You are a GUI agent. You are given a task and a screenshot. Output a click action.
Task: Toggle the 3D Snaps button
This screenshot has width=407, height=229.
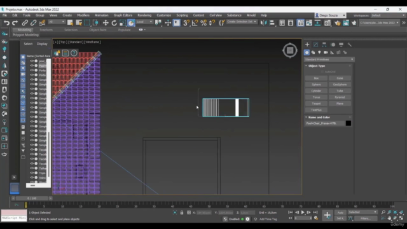pos(186,23)
